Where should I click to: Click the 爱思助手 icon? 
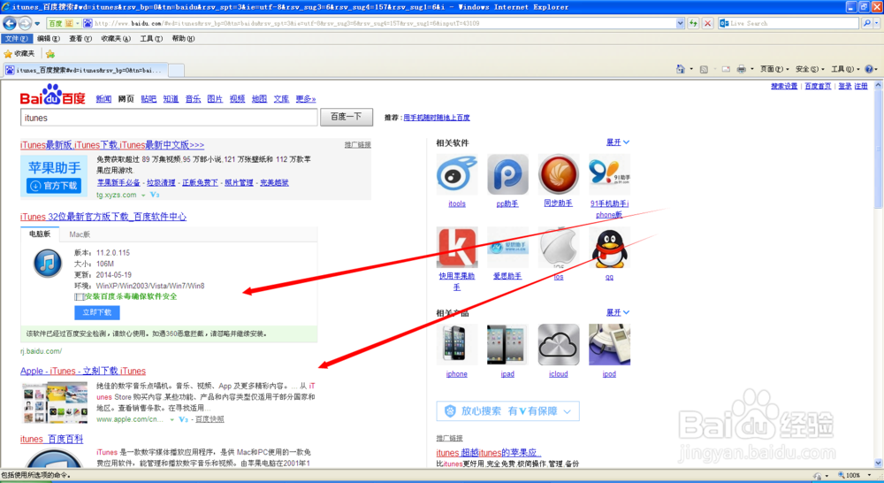pyautogui.click(x=507, y=247)
